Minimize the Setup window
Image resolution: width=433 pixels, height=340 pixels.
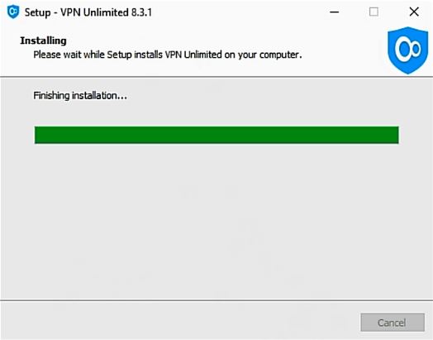pos(334,12)
